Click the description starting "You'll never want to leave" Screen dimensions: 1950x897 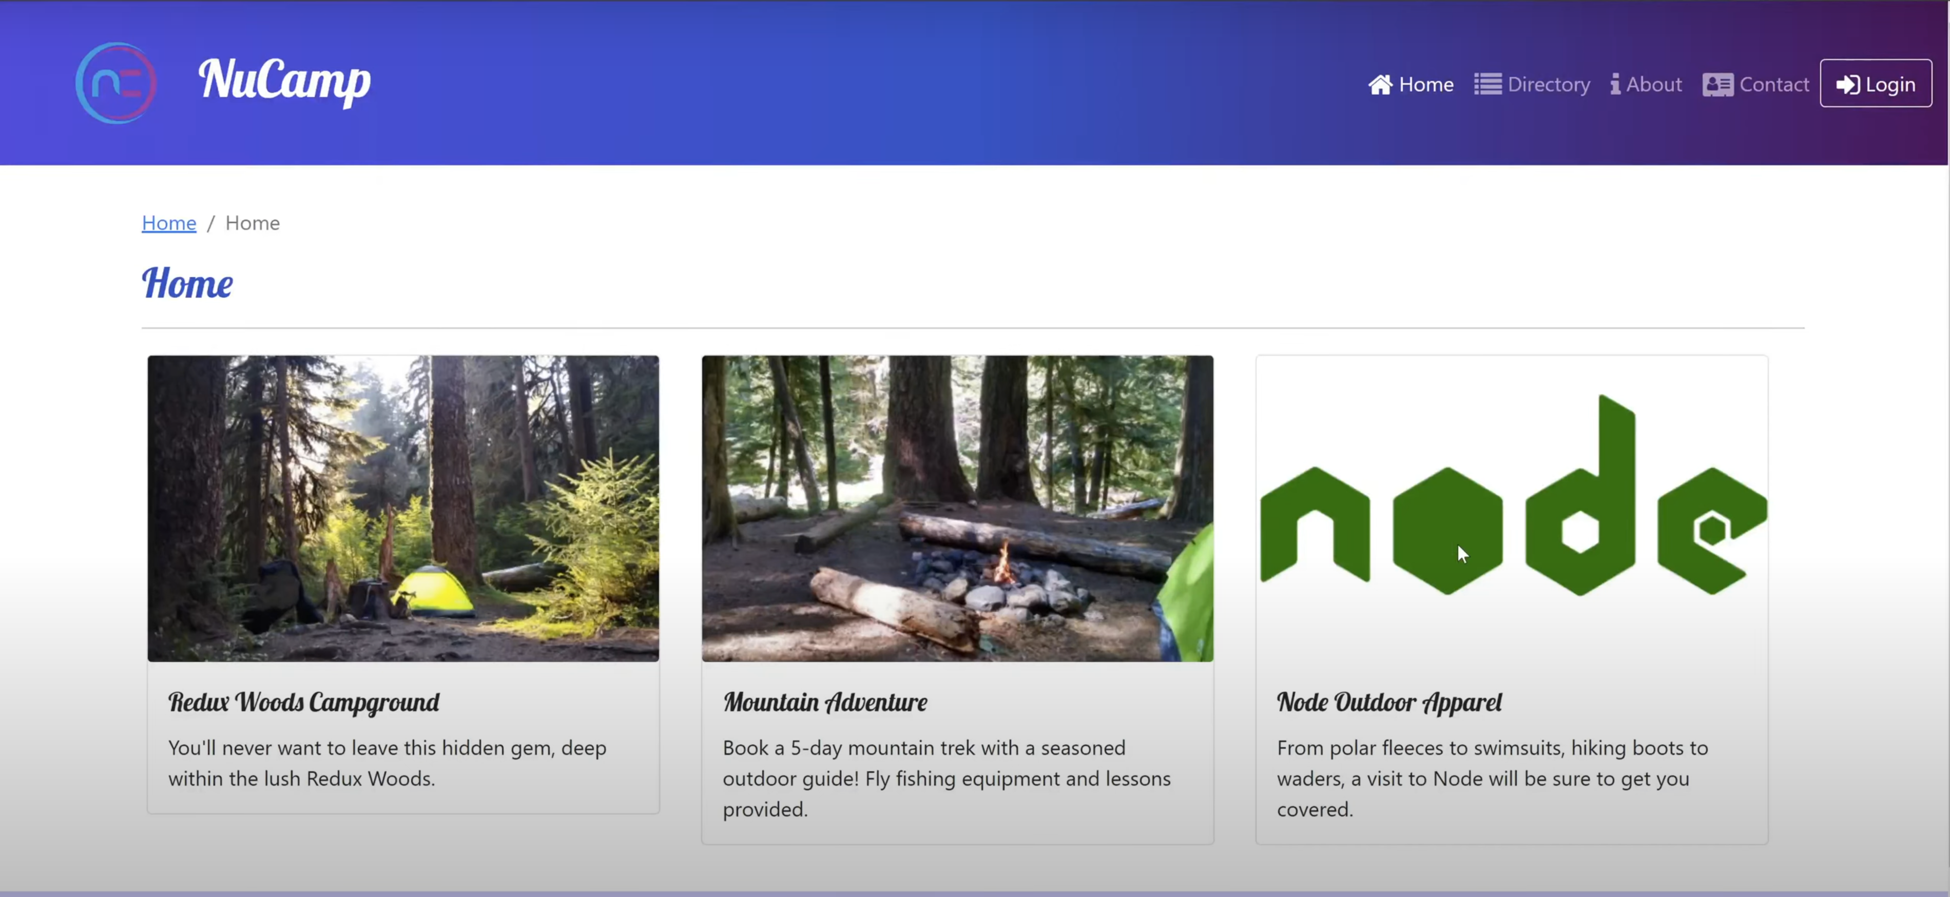(x=388, y=763)
